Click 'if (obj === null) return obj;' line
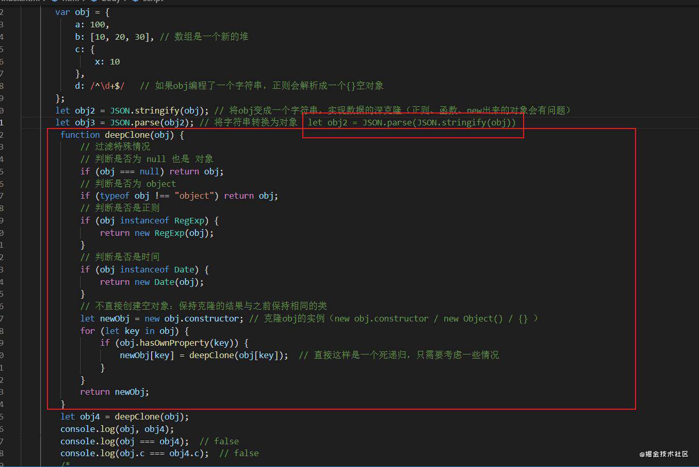The width and height of the screenshot is (699, 467). (152, 171)
